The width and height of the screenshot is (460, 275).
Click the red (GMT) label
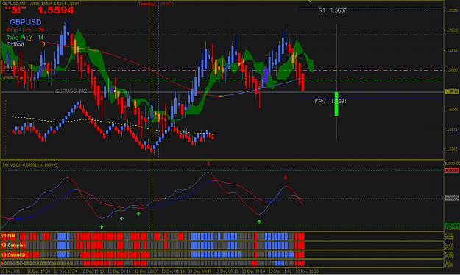(167, 4)
